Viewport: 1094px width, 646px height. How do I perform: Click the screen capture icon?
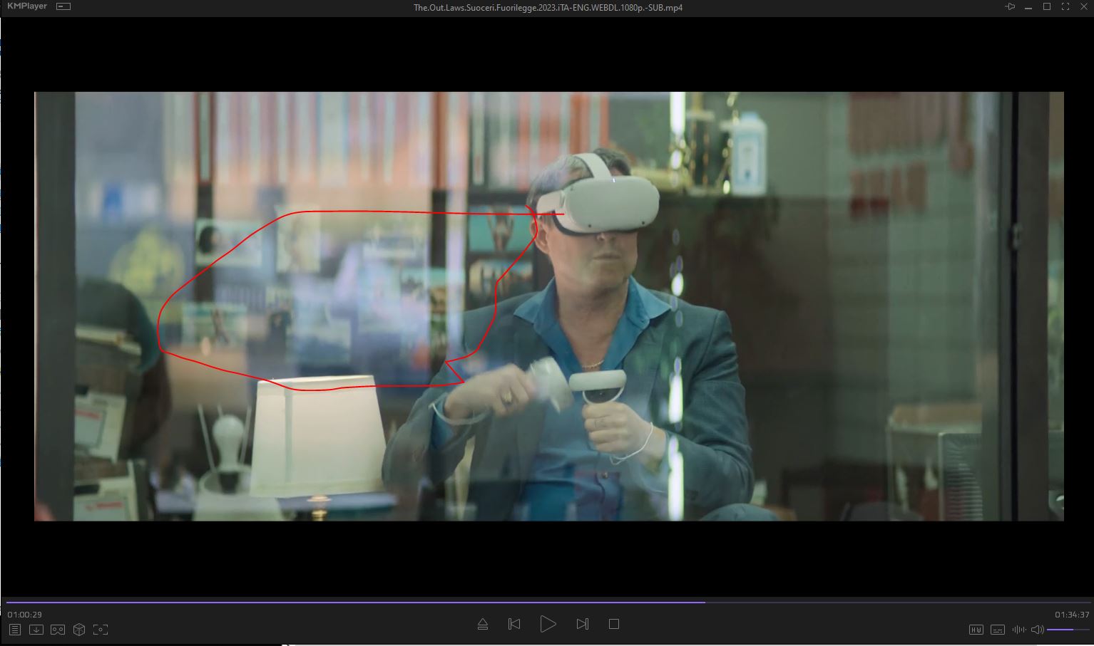101,630
